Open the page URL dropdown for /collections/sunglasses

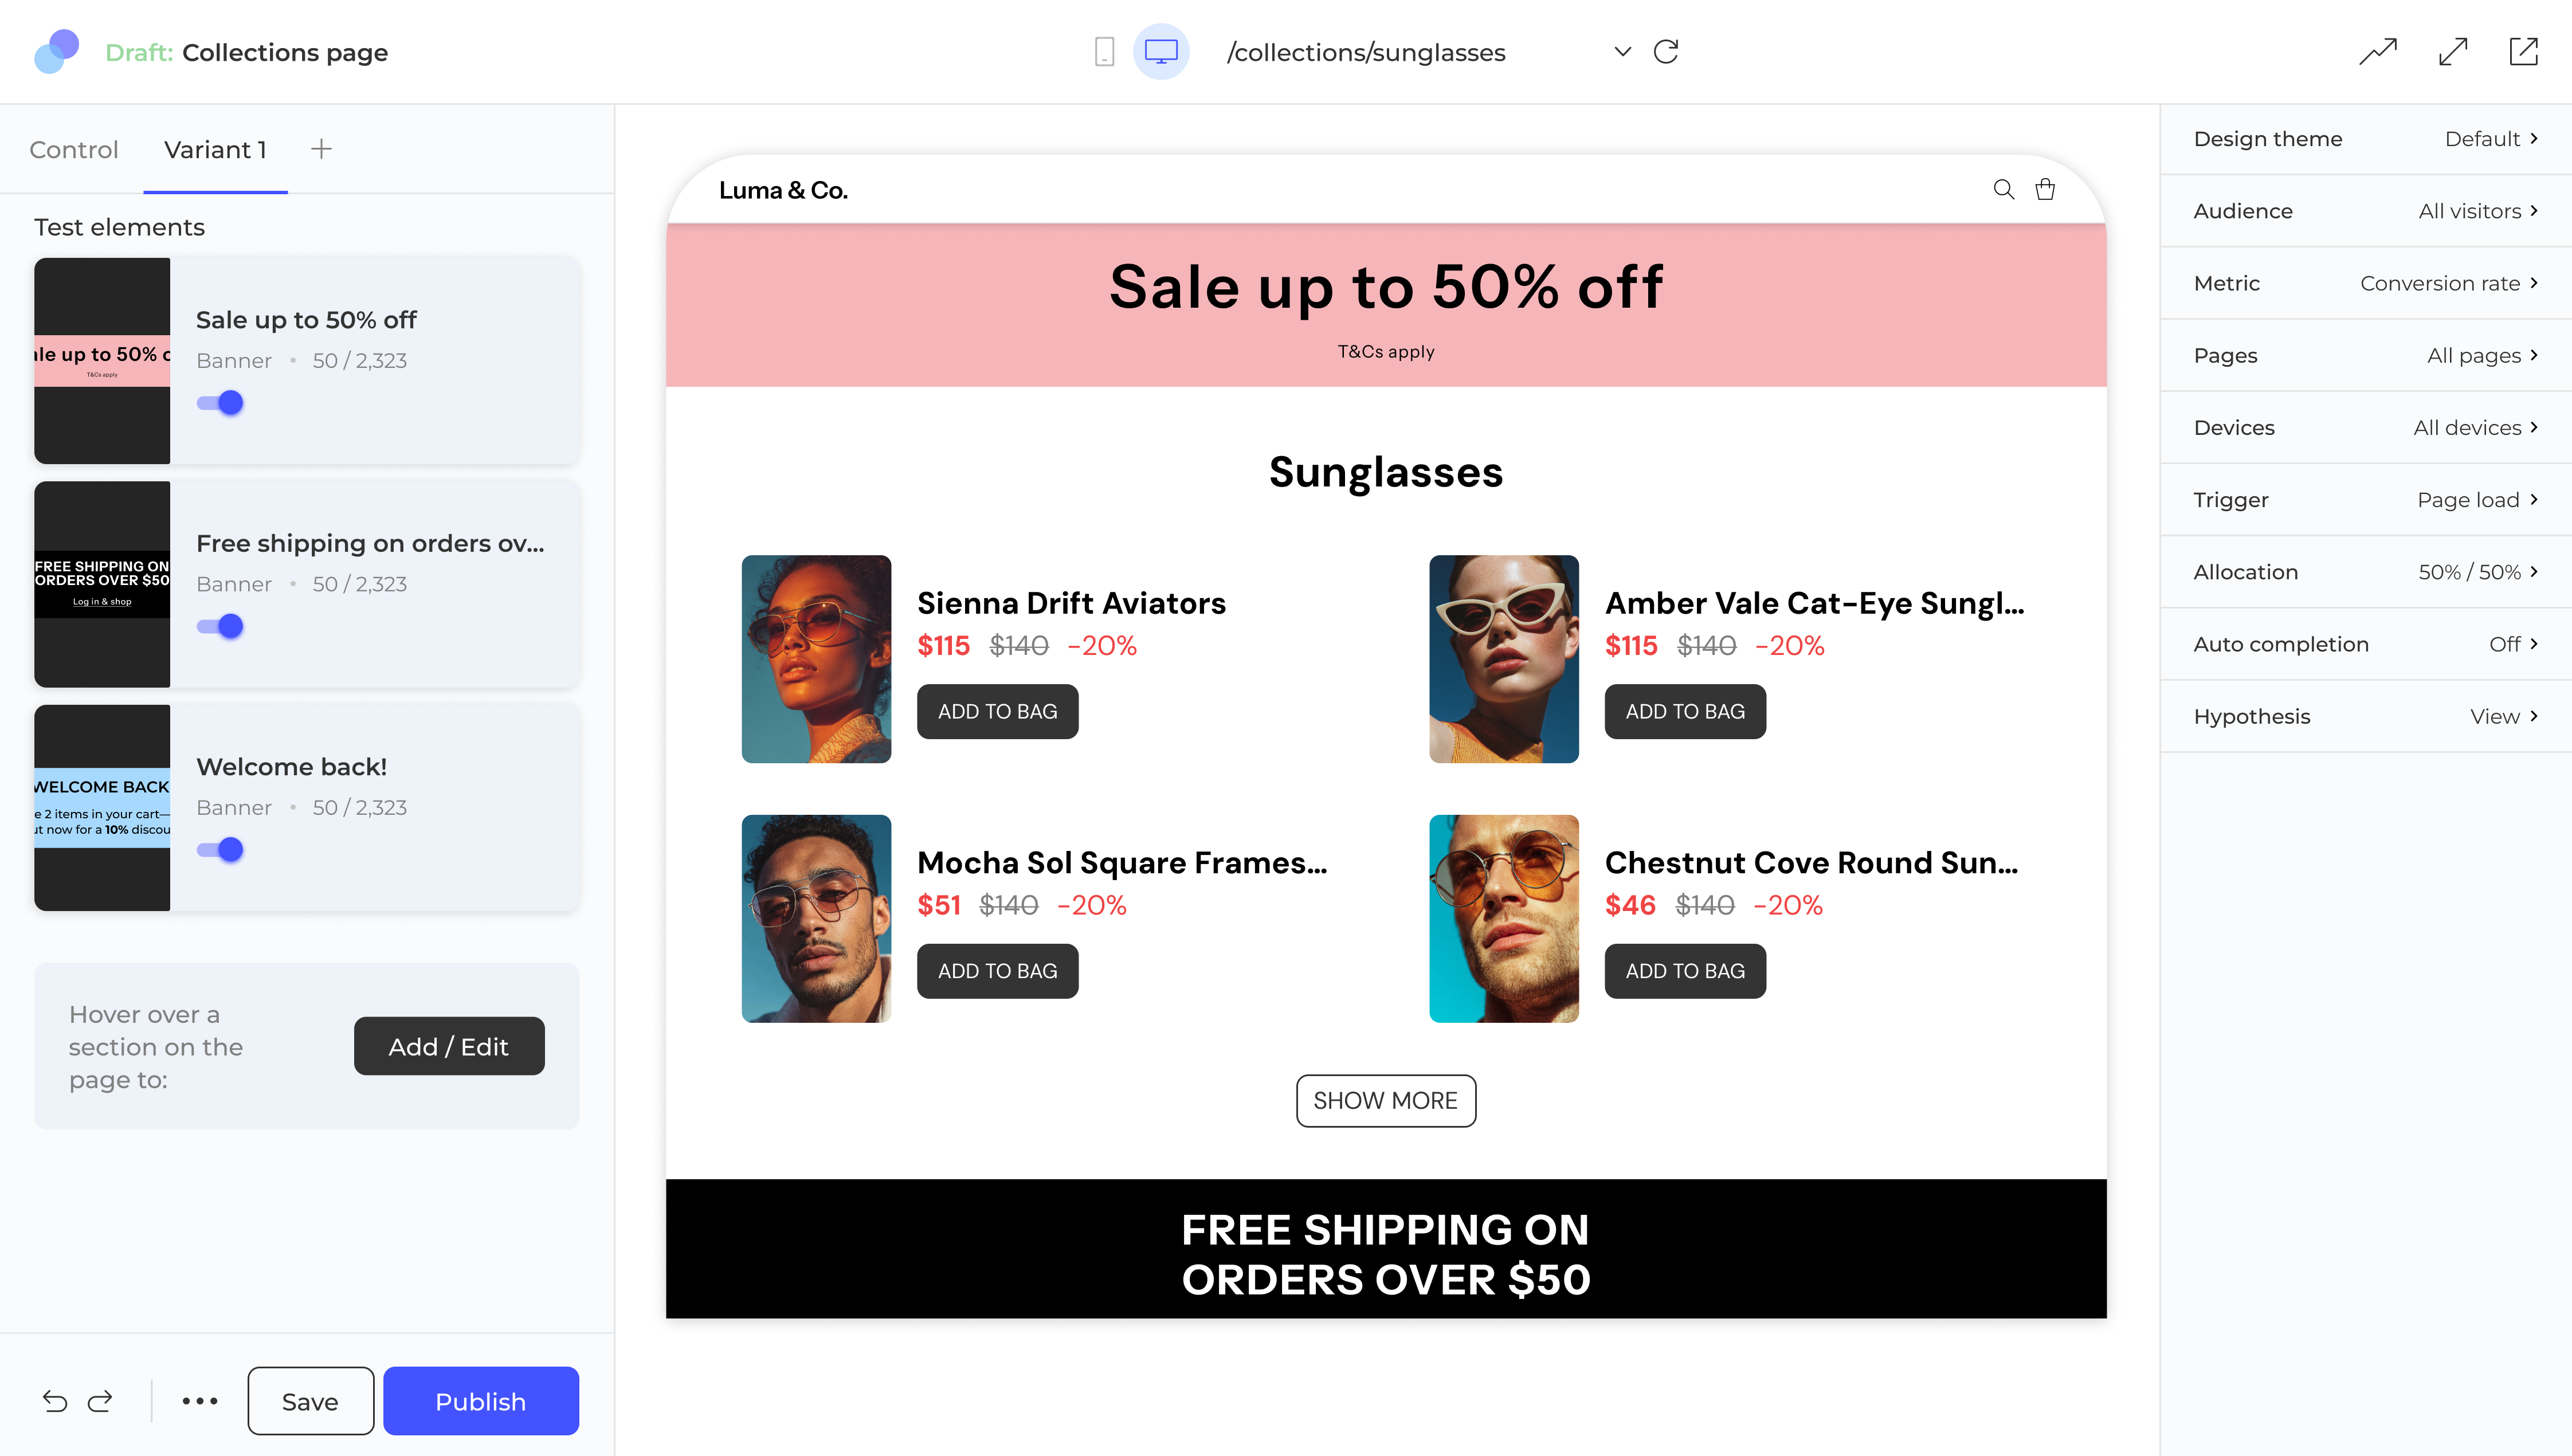tap(1622, 52)
